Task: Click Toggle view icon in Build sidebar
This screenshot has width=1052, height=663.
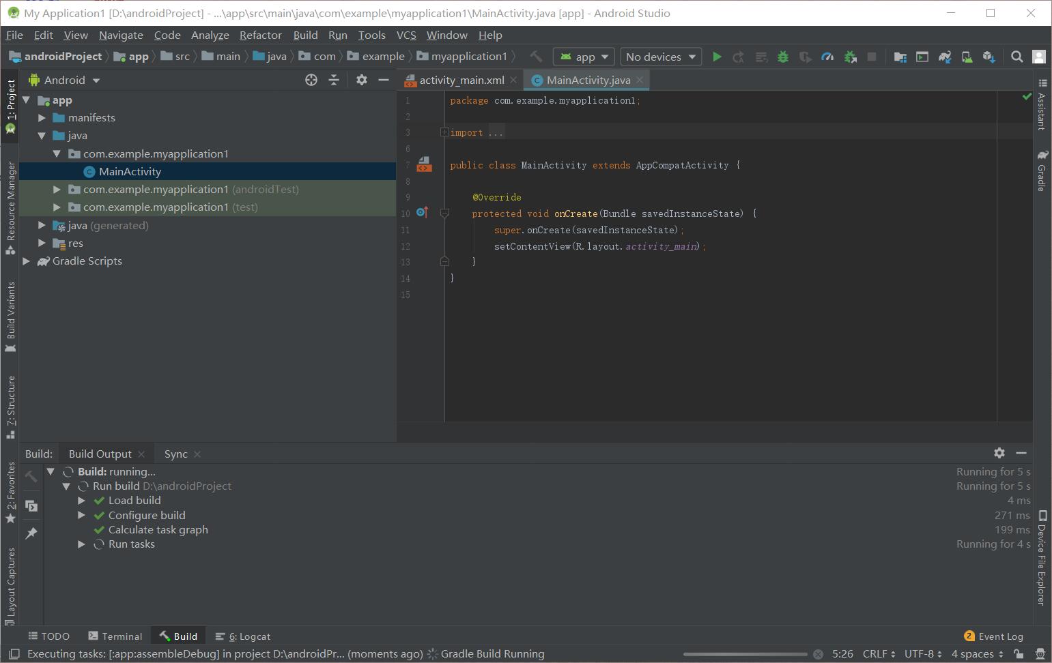Action: [31, 505]
